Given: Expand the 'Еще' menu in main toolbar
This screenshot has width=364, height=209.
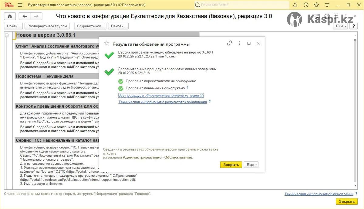Looking at the screenshot, I should coord(341,26).
